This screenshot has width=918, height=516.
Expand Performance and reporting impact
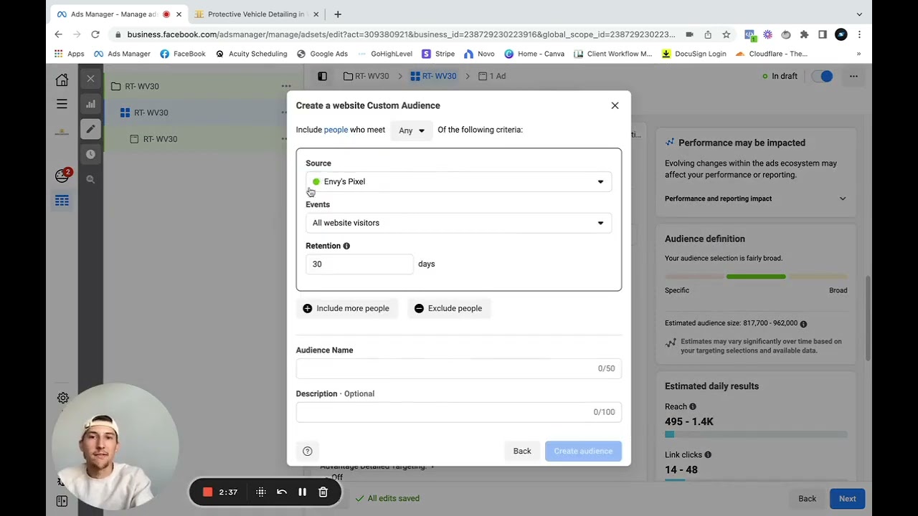click(x=755, y=199)
